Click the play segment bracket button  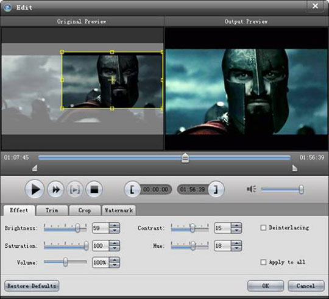(x=75, y=189)
